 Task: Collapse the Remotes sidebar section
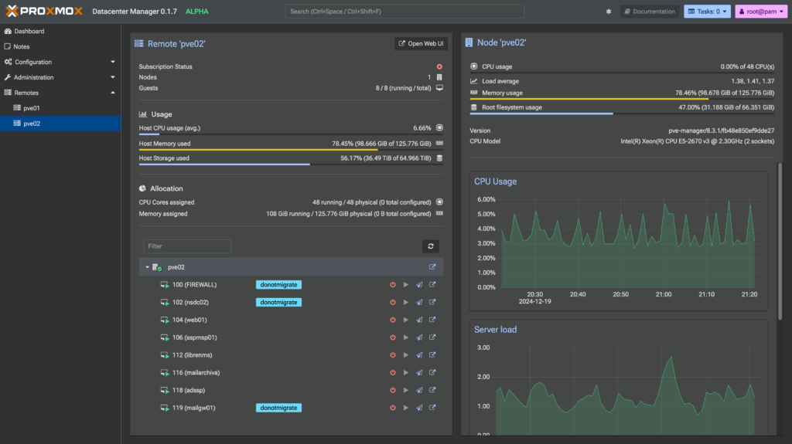(113, 93)
